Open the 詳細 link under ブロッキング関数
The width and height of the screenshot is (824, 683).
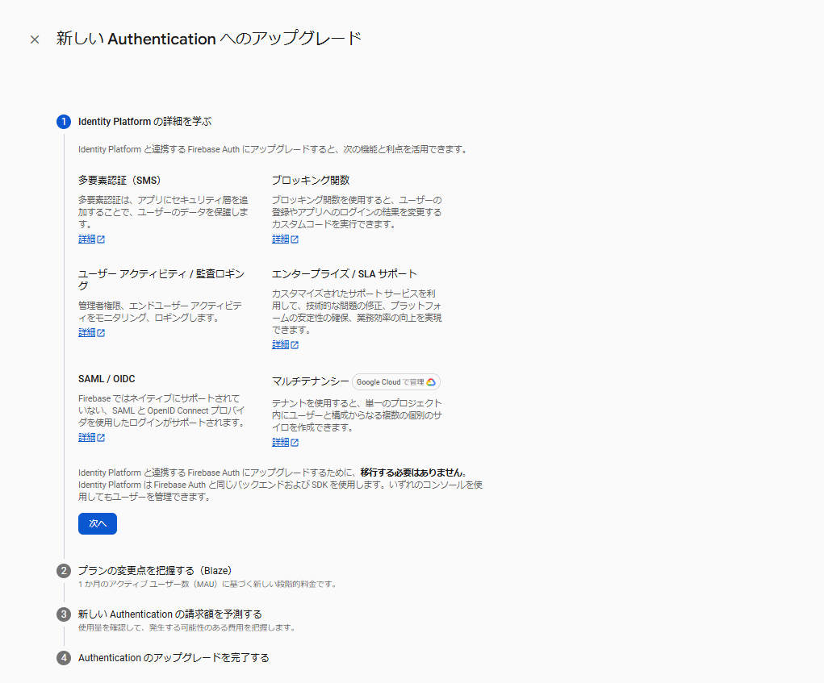[285, 239]
